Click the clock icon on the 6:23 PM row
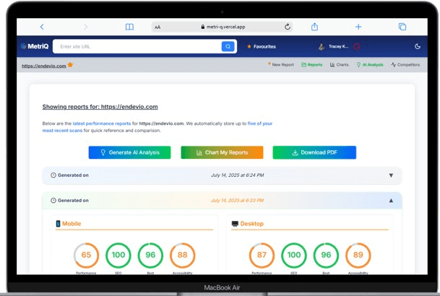440x296 pixels. 53,201
